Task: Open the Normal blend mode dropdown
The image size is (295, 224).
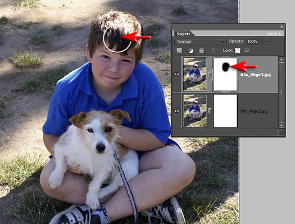Action: (x=200, y=42)
